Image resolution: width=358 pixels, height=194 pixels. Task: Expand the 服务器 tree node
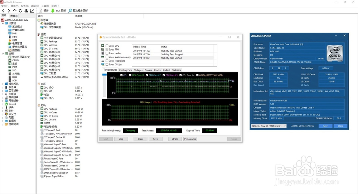[x=3, y=87]
